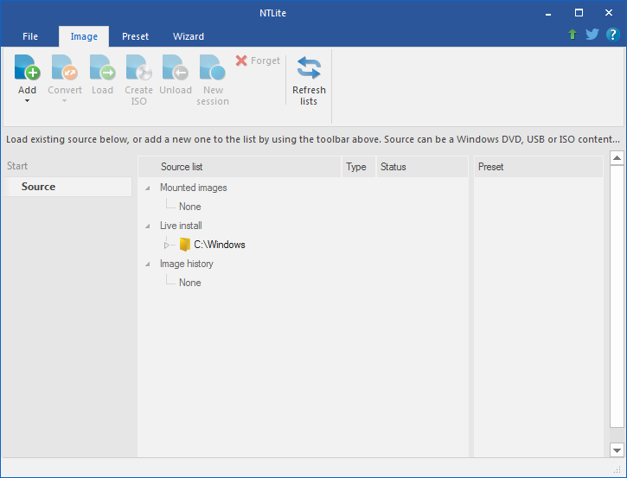Viewport: 627px width, 478px height.
Task: Expand the C:\Windows tree node
Action: pyautogui.click(x=167, y=245)
